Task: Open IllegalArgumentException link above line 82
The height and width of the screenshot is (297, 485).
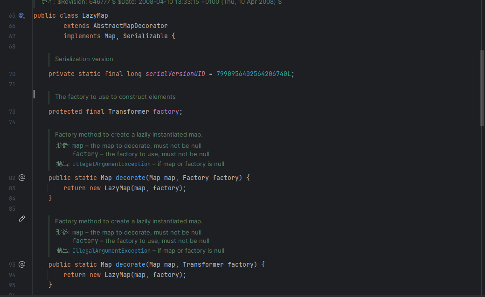Action: click(111, 164)
